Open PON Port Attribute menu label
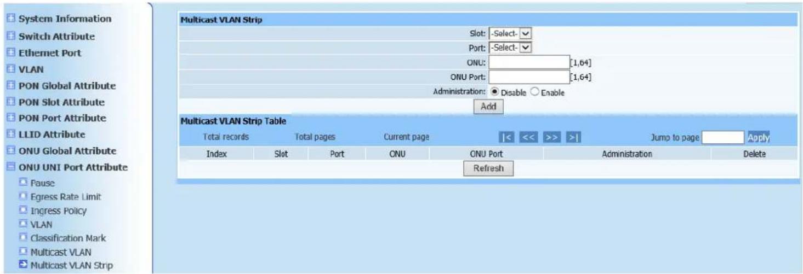This screenshot has height=274, width=803. (x=62, y=118)
